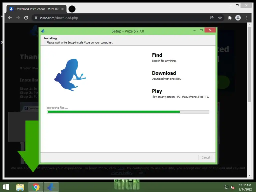
Task: Switch to Chrome on the taskbar
Action: click(36, 187)
